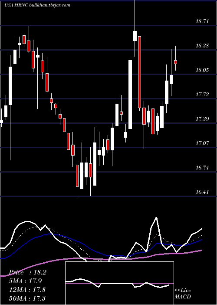Click the 18.05 price axis label
The image size is (217, 305).
pyautogui.click(x=202, y=70)
